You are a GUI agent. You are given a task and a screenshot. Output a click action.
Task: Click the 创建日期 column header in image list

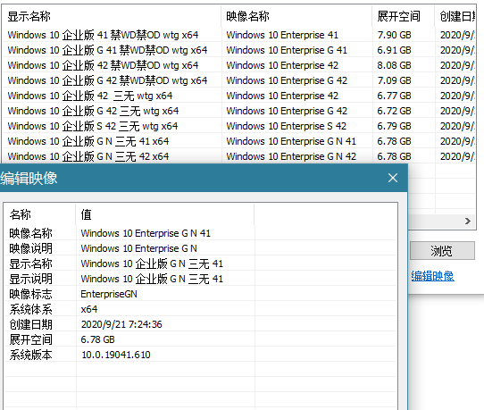pos(455,16)
